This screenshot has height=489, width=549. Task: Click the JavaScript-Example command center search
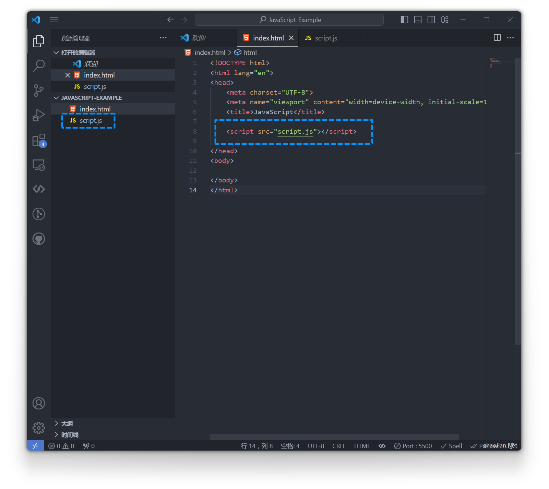pos(289,20)
